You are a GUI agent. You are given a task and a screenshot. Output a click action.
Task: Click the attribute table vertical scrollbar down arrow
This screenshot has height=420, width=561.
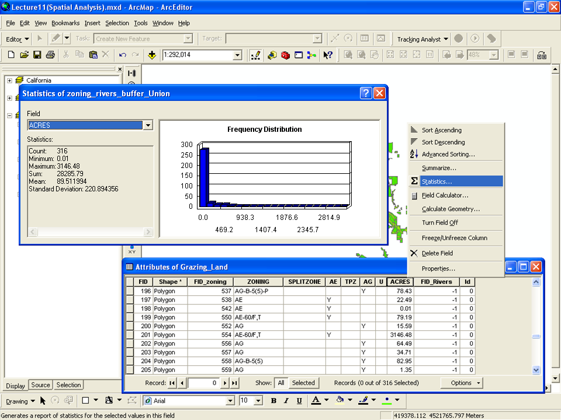point(536,370)
